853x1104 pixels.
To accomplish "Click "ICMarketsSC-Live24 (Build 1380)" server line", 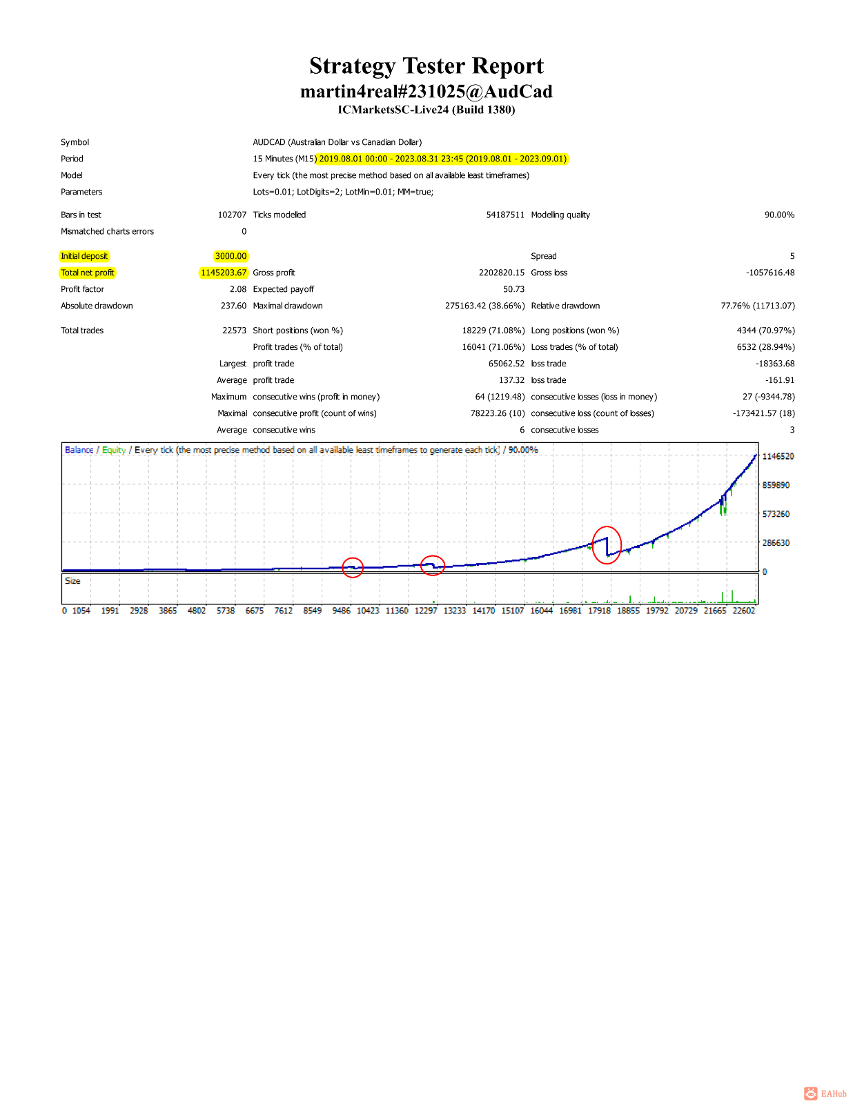I will tap(426, 110).
